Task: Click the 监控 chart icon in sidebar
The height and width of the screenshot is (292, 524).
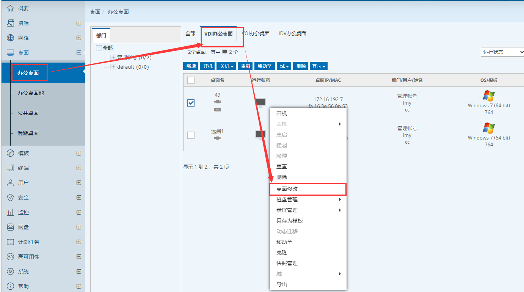Action: [11, 212]
